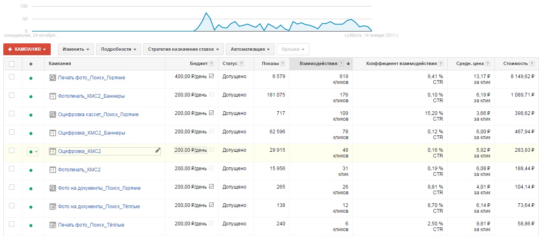The image size is (539, 236).
Task: Open campaign Фото на документы_Поиск_Тёплые
Action: coord(99,207)
